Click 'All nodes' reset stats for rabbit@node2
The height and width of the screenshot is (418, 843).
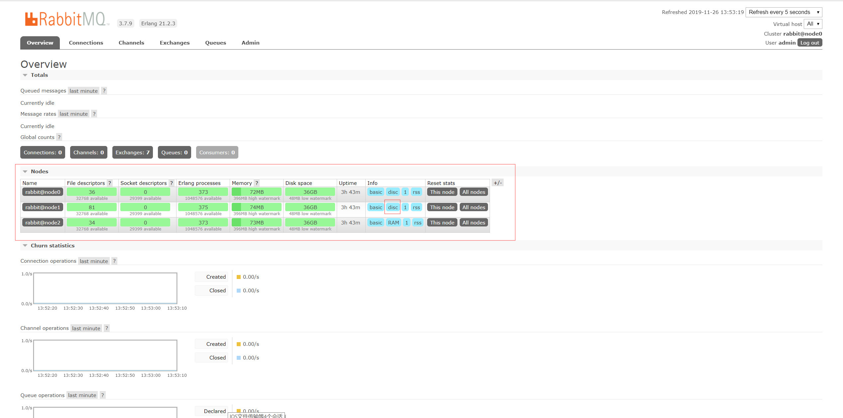pos(474,223)
